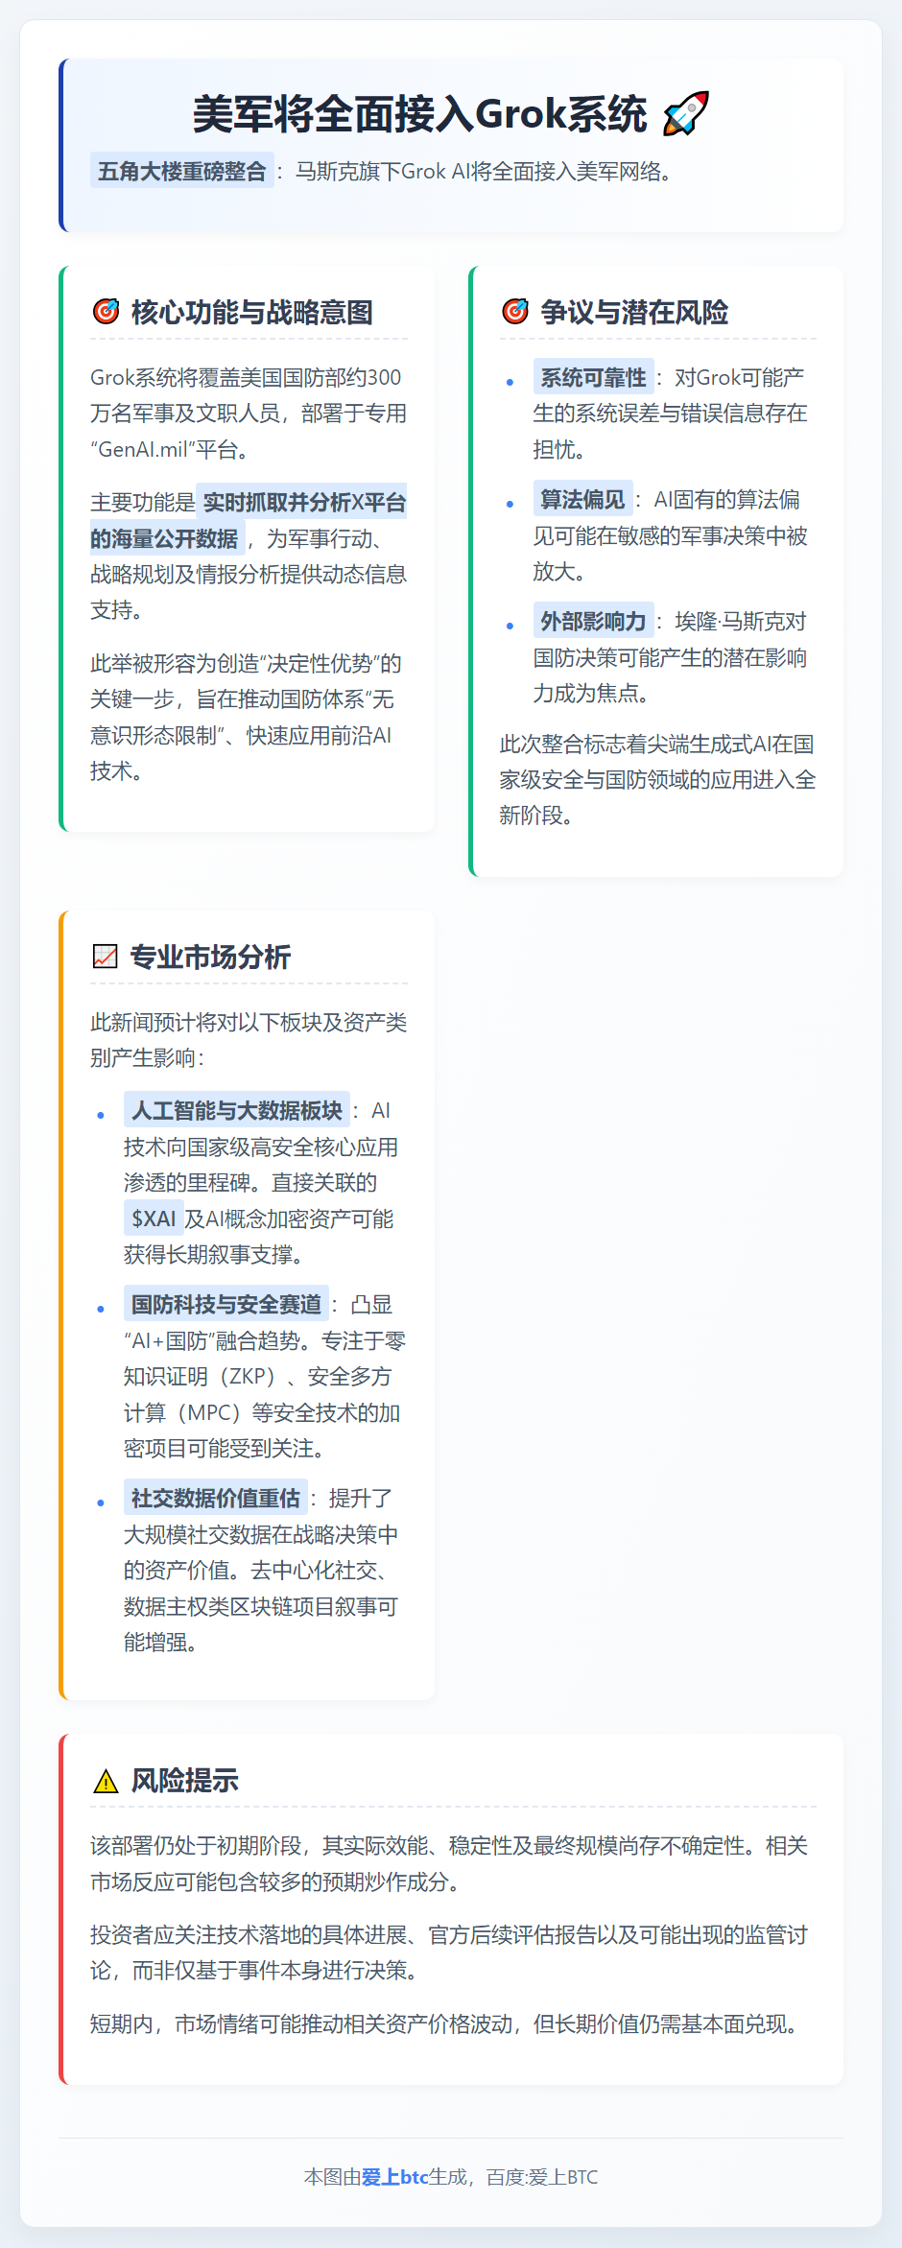
Task: Click highlighted phrase 实时抓取并分析X平台
Action: pyautogui.click(x=301, y=502)
